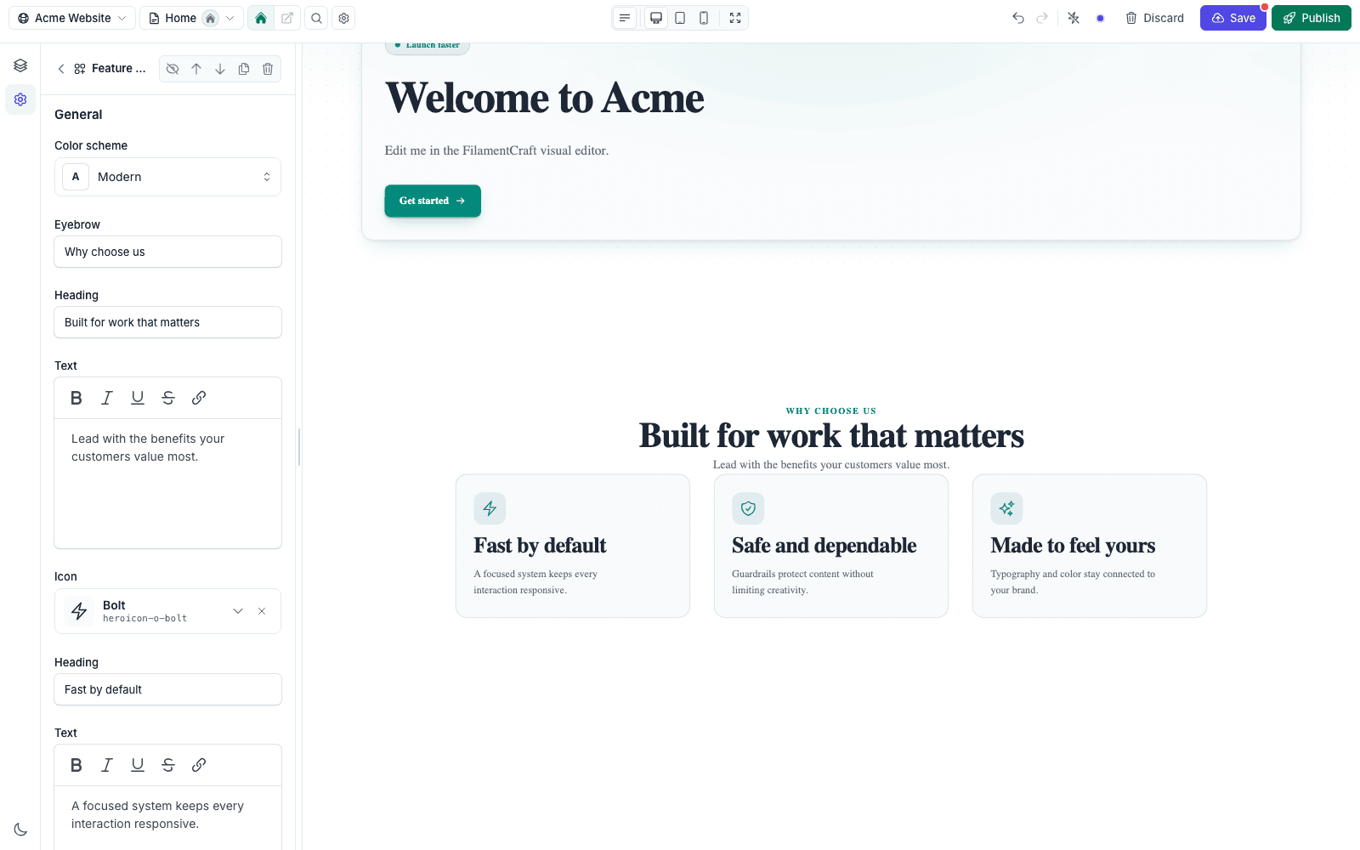The image size is (1360, 850).
Task: Switch to desktop preview
Action: click(x=656, y=18)
